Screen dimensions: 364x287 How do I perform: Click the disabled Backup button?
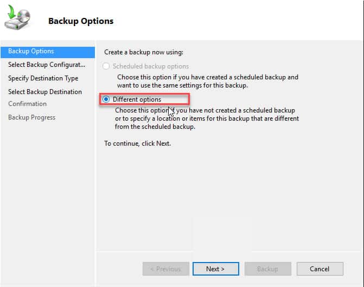click(x=267, y=269)
